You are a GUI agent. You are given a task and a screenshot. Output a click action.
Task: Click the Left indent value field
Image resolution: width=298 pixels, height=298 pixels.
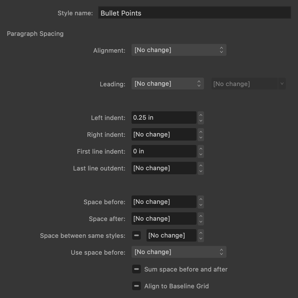pyautogui.click(x=164, y=118)
